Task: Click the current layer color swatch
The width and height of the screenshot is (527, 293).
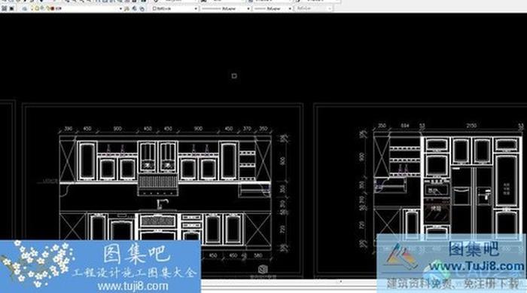Action: pyautogui.click(x=52, y=8)
